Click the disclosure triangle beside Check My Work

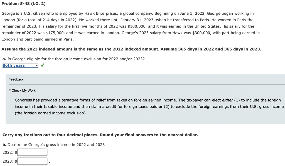pos(10,90)
